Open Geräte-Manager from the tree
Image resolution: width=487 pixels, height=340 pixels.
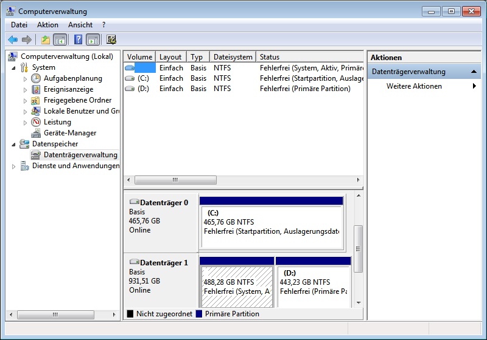(x=69, y=133)
